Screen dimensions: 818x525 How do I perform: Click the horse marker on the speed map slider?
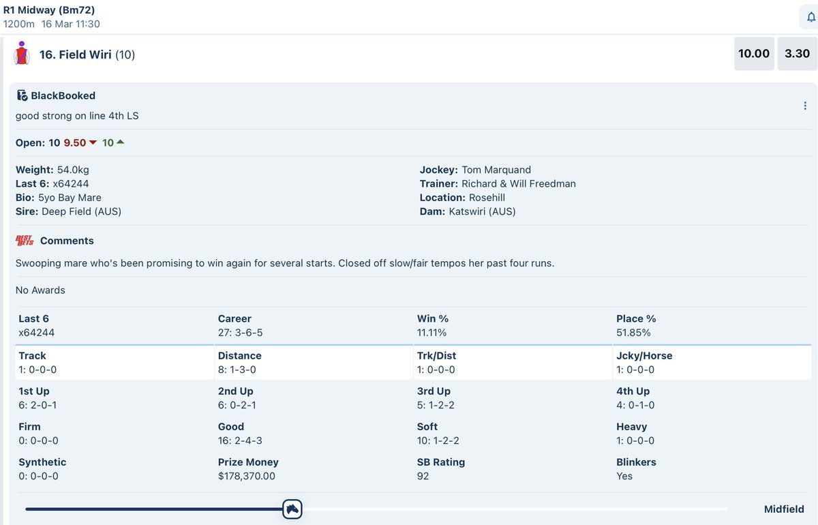pos(292,509)
